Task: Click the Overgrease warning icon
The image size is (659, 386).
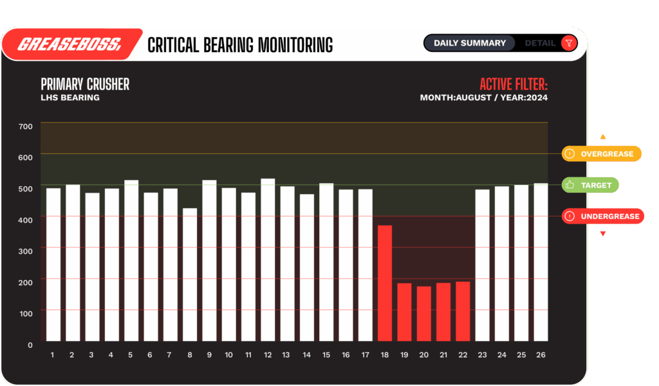Action: click(570, 154)
